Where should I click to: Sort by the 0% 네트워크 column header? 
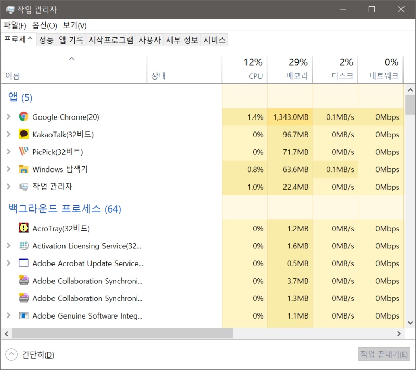point(381,70)
